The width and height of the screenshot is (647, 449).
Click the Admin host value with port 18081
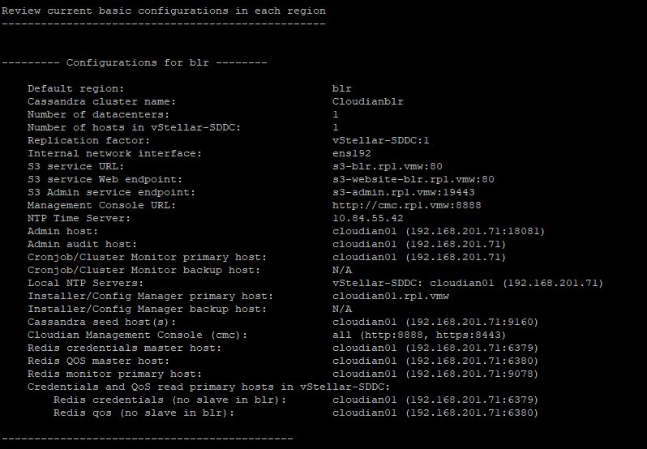[x=439, y=231]
